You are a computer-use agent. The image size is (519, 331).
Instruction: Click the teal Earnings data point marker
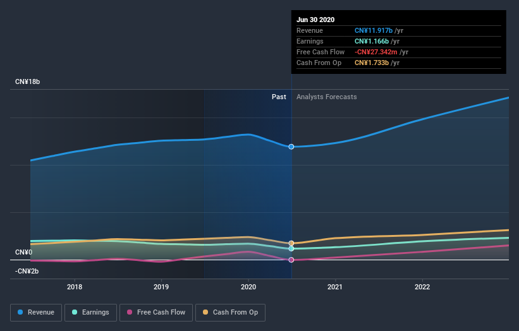click(291, 249)
